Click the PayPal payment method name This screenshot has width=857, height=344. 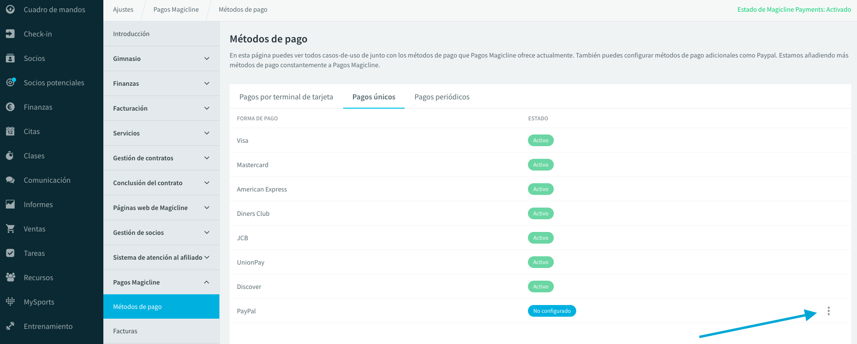pos(246,311)
